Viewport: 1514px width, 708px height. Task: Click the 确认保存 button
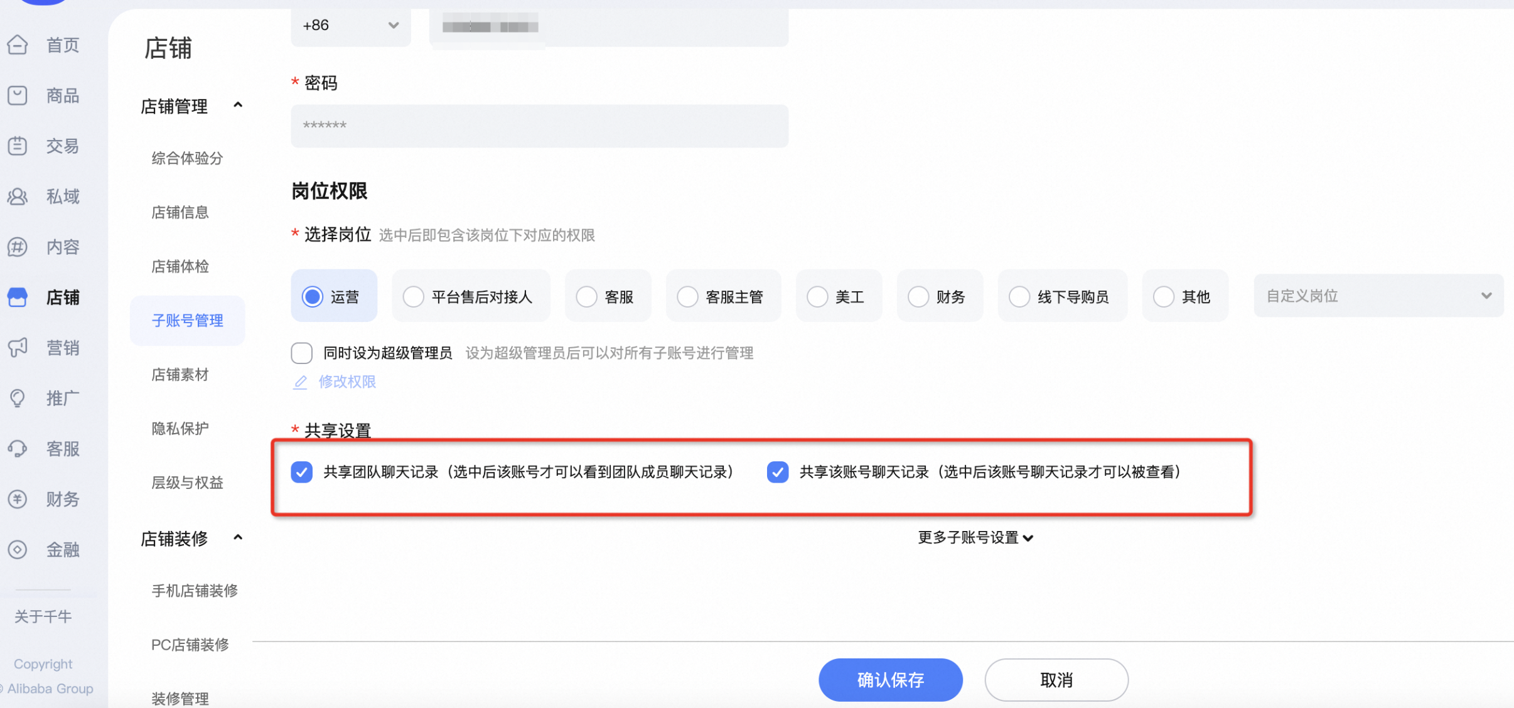point(890,680)
